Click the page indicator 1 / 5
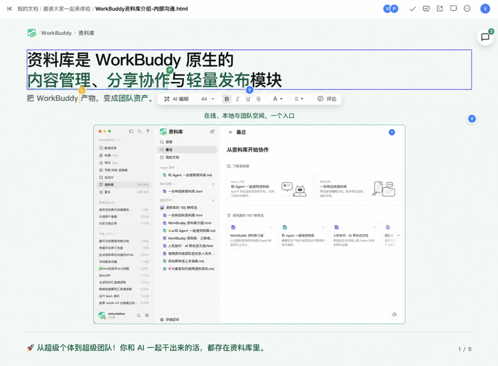 (x=465, y=349)
